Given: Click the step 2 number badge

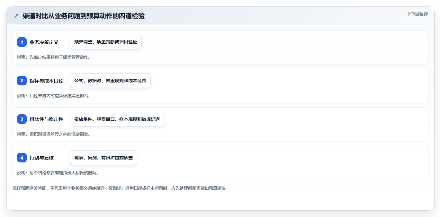Looking at the screenshot, I should (x=22, y=81).
